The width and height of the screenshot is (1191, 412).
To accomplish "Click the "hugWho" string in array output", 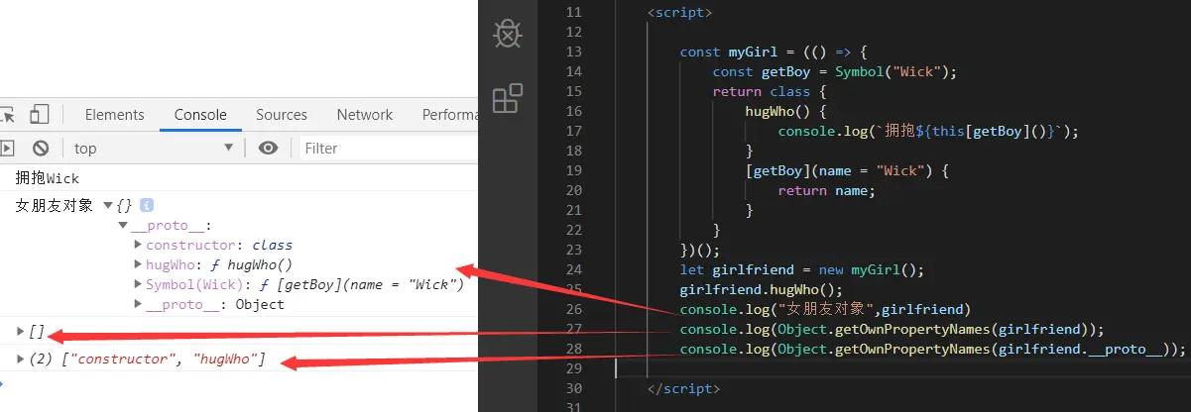I will pyautogui.click(x=225, y=359).
